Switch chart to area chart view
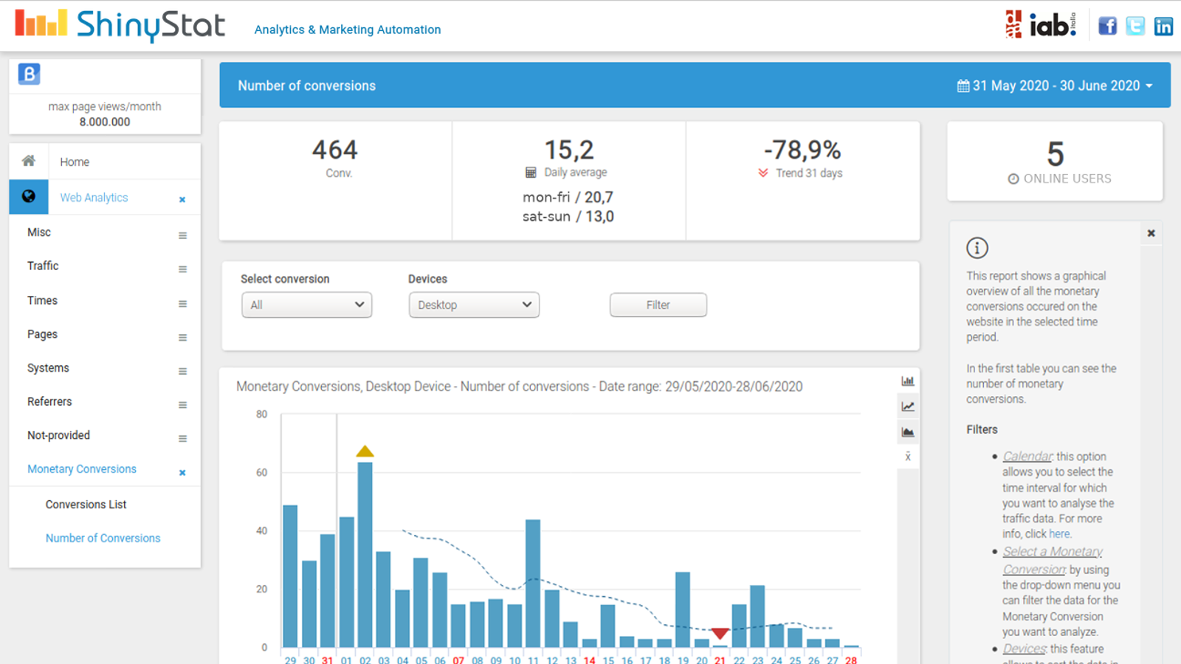Screen dimensions: 1181x664 (x=908, y=431)
